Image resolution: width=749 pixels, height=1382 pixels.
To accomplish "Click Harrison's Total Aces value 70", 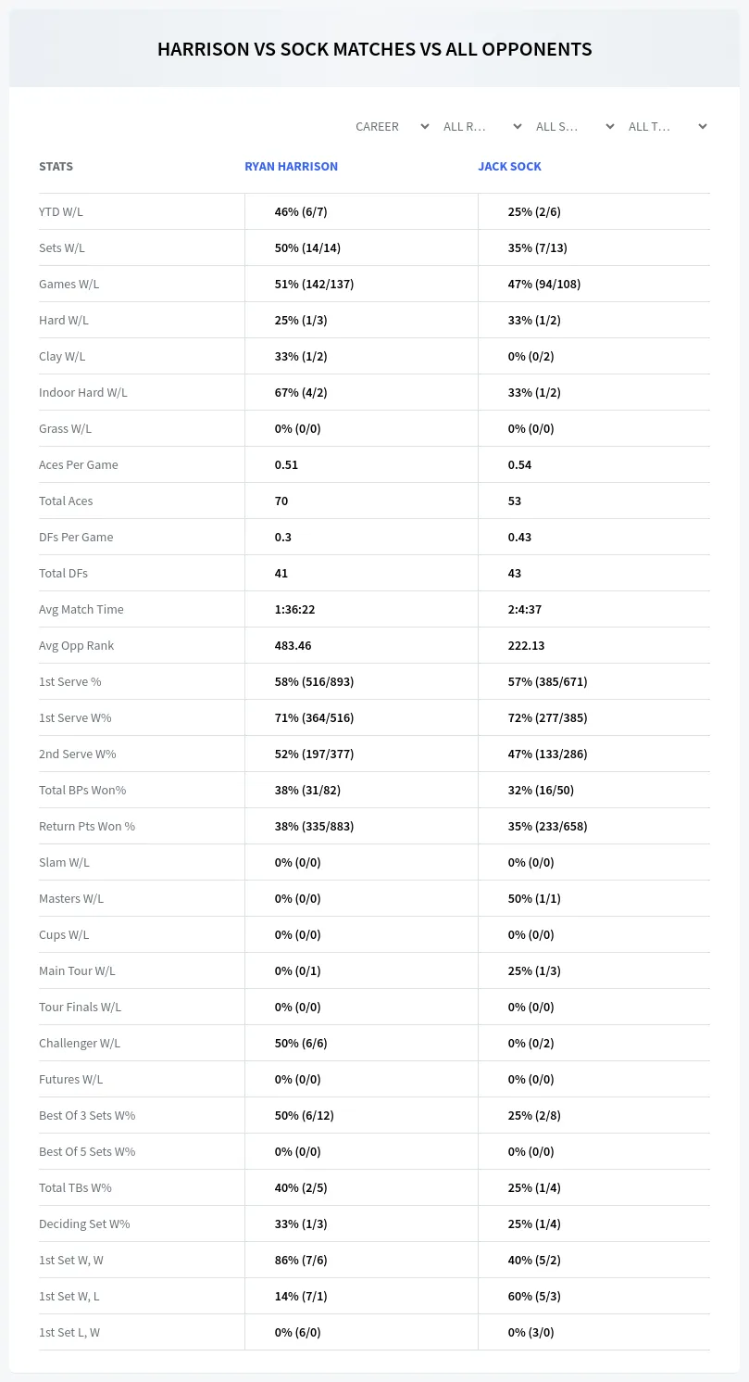I will point(281,501).
